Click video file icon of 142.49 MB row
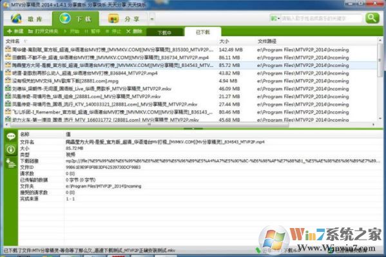 pyautogui.click(x=8, y=50)
